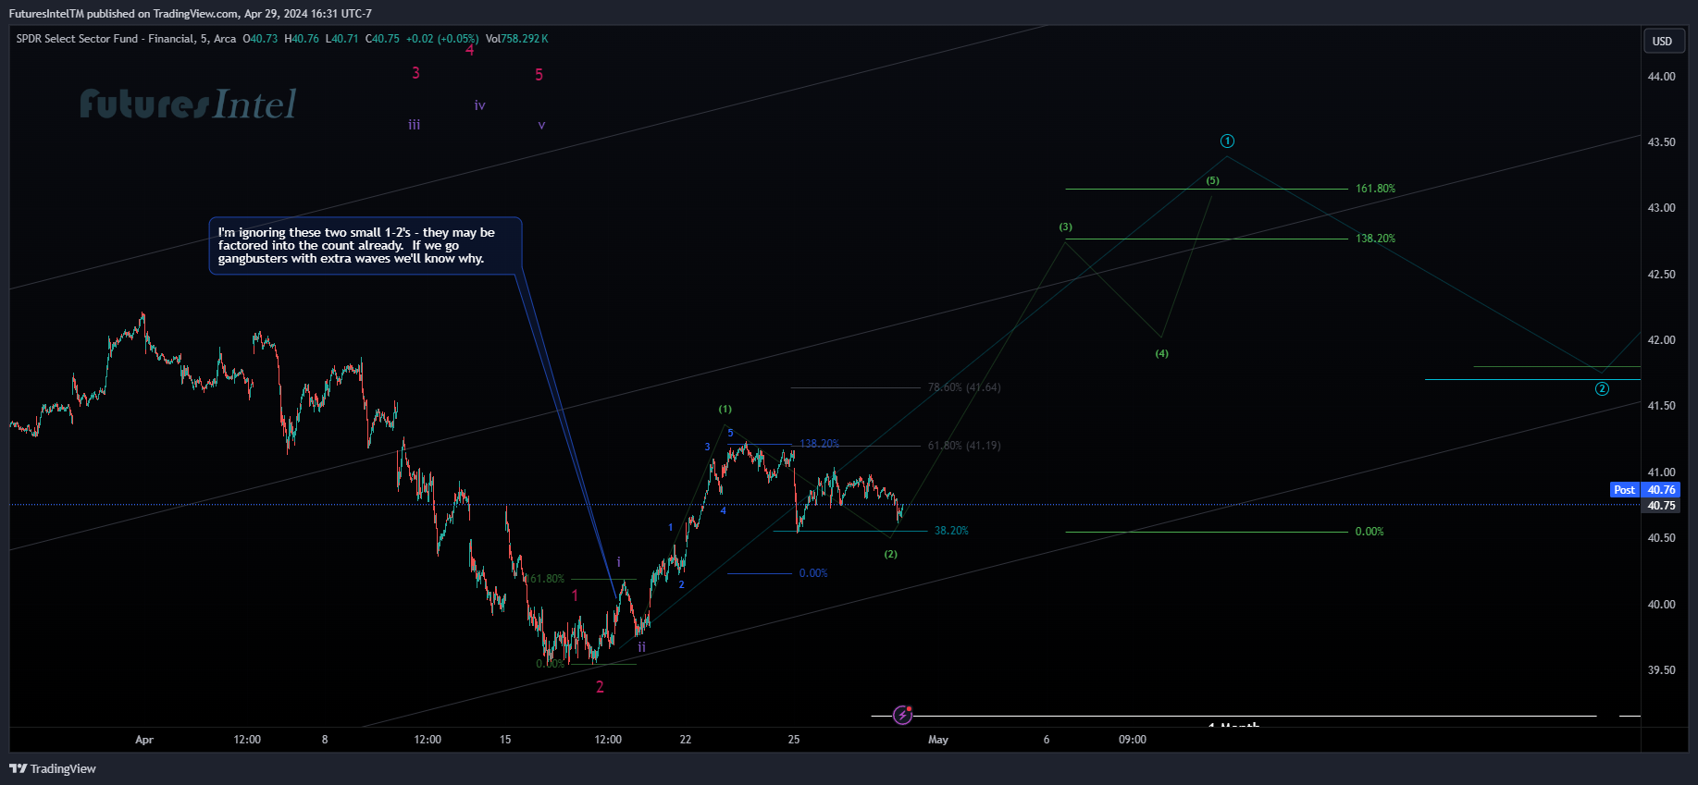Click the cyan 38.20% retracement label
1698x785 pixels.
click(x=951, y=531)
